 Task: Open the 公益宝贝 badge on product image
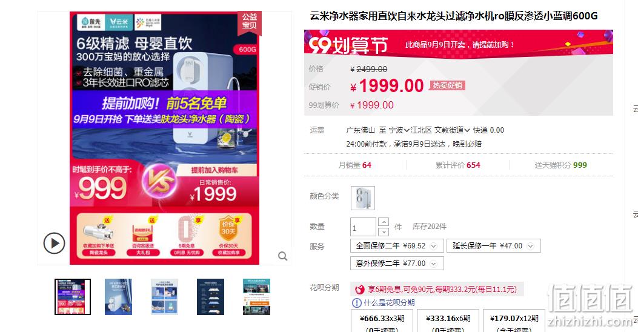coord(250,21)
